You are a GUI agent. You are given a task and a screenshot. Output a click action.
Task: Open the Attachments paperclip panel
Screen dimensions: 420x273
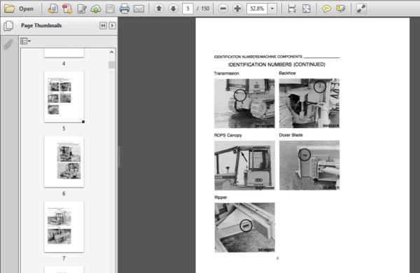click(8, 44)
